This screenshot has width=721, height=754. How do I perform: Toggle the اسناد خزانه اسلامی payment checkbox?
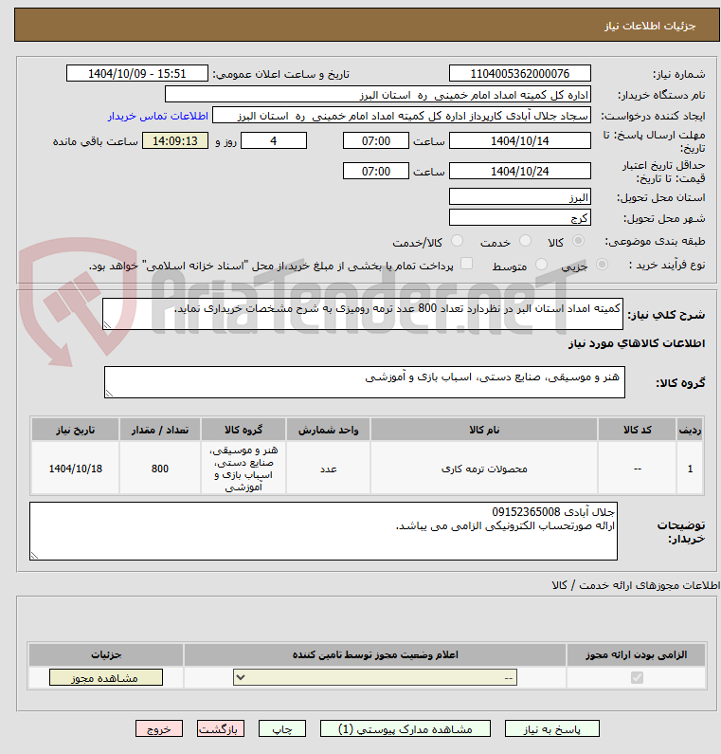point(466,263)
